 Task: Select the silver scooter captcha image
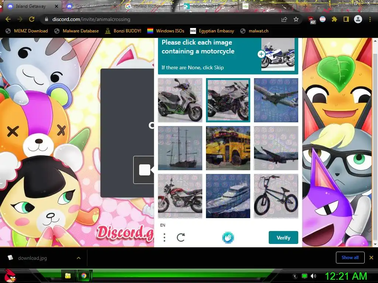pos(180,100)
